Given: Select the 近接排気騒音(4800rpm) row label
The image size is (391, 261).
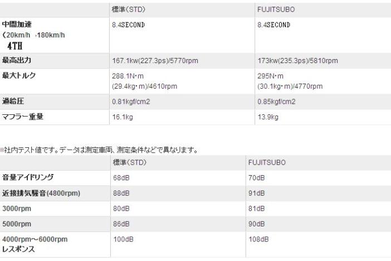Looking at the screenshot, I should pyautogui.click(x=41, y=193).
